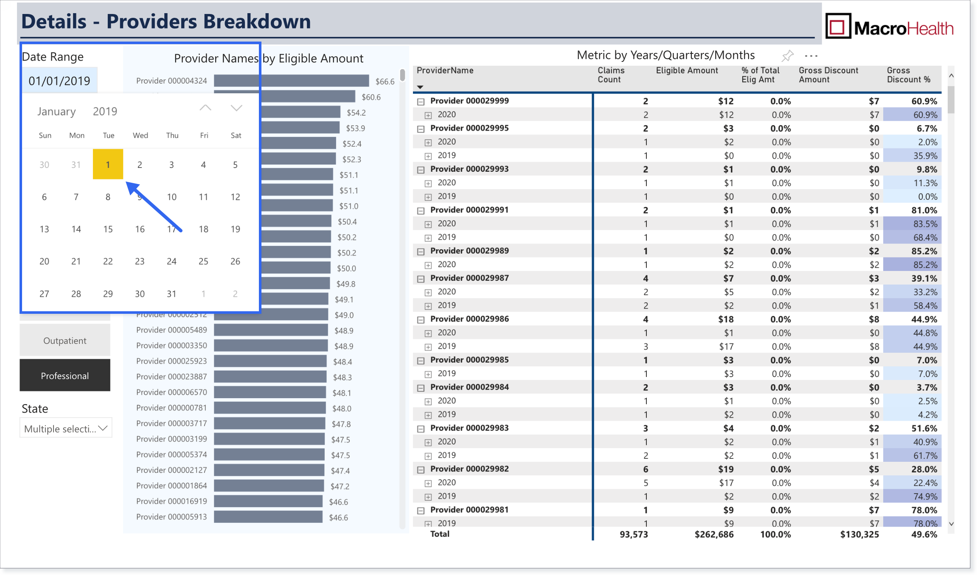Screen dimensions: 977x575
Task: Click sort arrow under ProviderName header
Action: click(x=420, y=87)
